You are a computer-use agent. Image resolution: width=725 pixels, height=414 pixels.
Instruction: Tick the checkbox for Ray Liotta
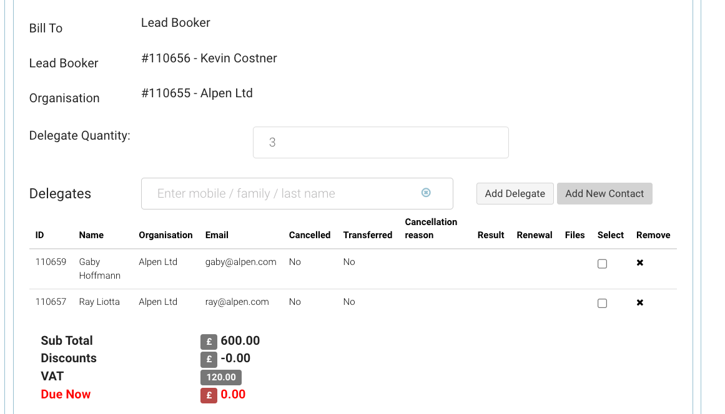(x=602, y=304)
